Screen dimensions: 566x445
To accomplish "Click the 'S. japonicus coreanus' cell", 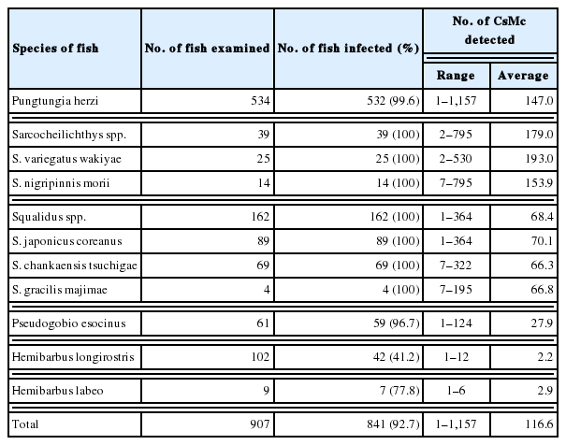I will 65,241.
